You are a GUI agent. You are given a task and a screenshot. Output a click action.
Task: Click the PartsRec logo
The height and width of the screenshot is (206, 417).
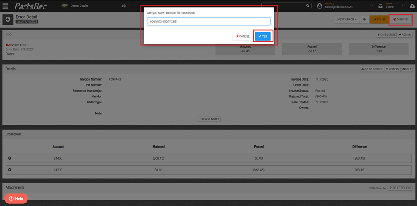pyautogui.click(x=31, y=6)
